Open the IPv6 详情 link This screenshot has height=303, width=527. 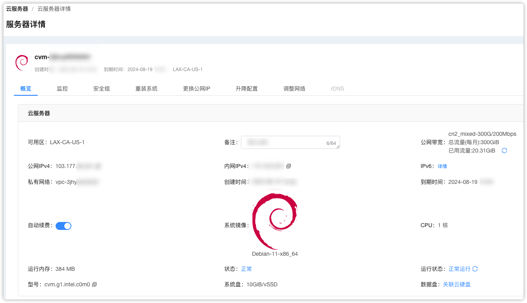442,166
